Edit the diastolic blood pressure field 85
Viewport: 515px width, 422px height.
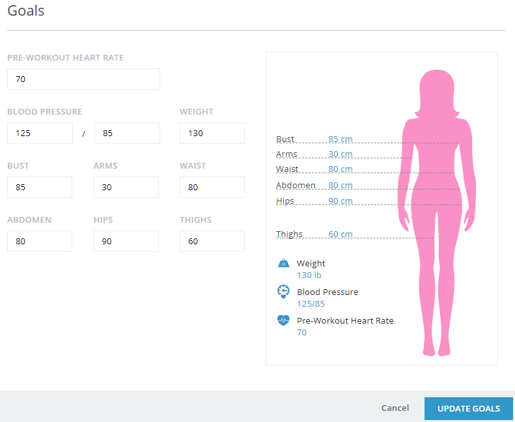[127, 134]
